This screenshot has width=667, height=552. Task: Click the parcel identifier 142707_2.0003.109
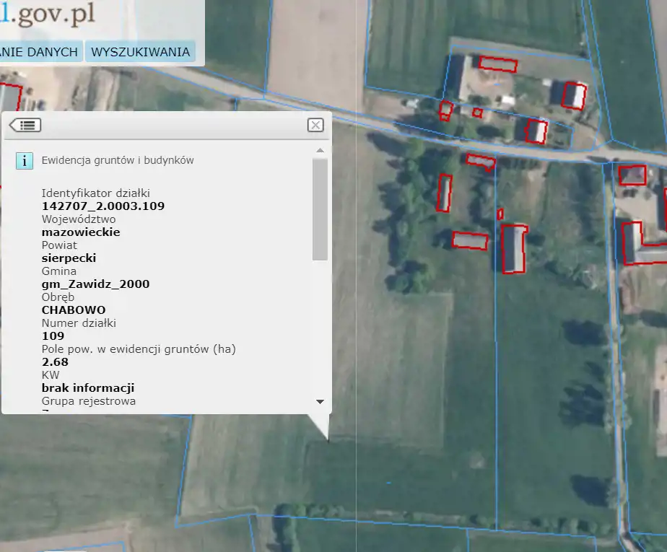103,206
